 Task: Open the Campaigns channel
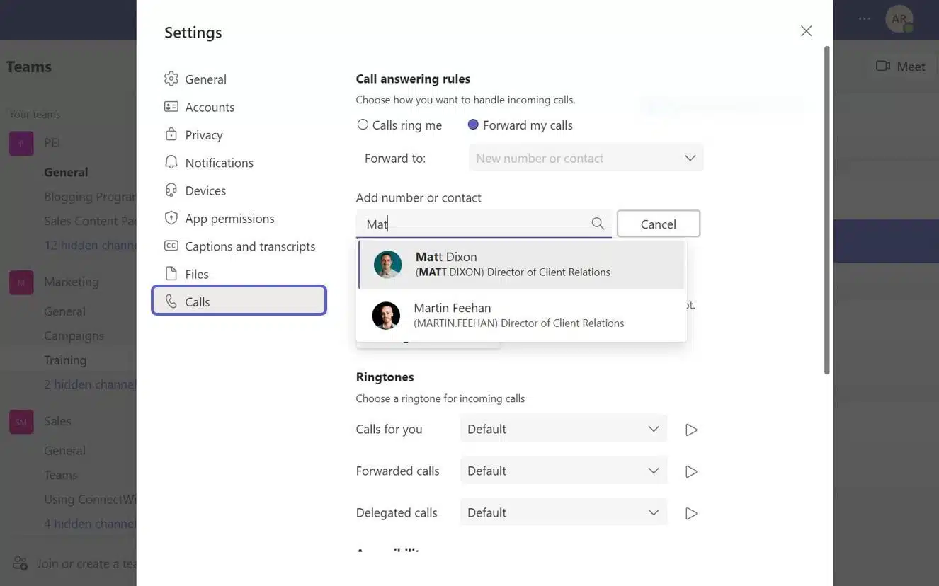[74, 335]
